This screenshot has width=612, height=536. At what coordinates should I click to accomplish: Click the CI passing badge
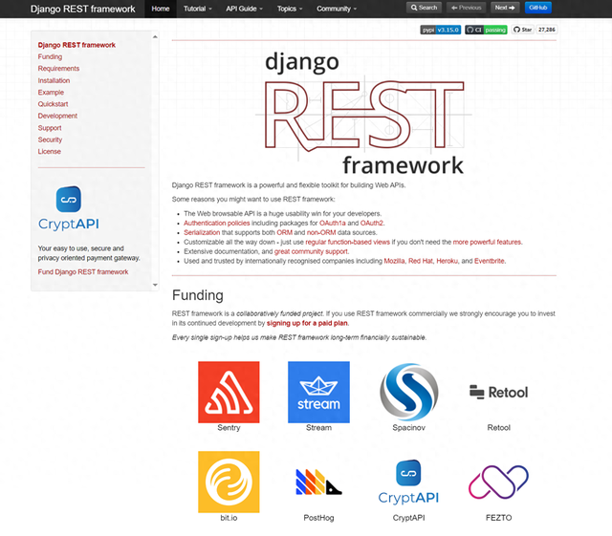[x=486, y=30]
